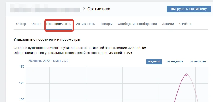Go to the Активность tab

coord(86,24)
